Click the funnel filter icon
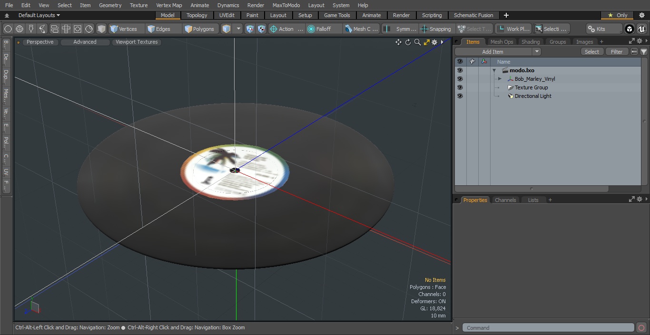 tap(644, 52)
